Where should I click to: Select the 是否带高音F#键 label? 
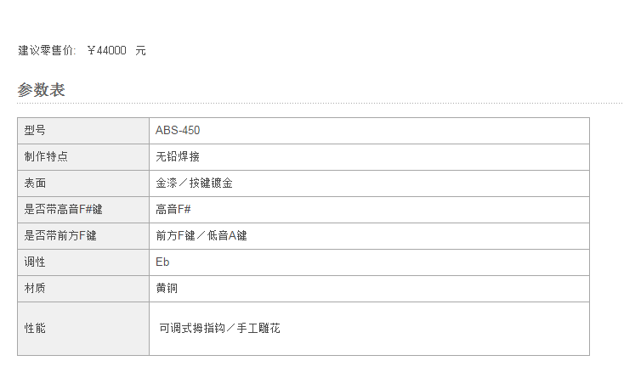point(63,210)
